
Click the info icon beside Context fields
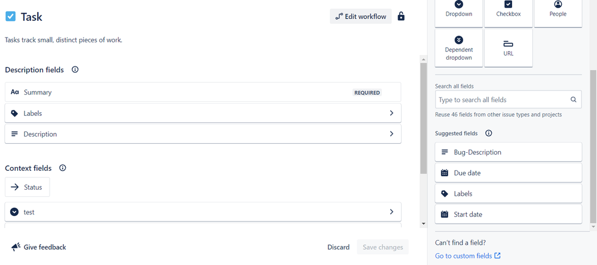63,168
